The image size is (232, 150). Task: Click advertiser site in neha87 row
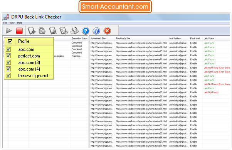(x=102, y=101)
